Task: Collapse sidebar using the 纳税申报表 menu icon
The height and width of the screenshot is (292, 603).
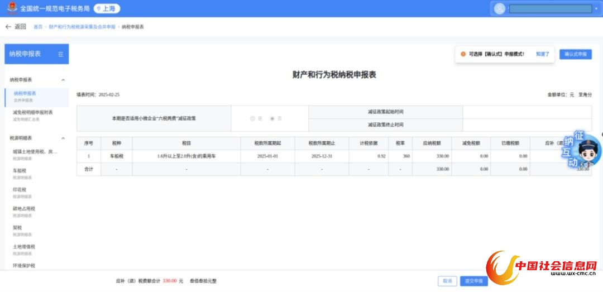Action: pos(60,54)
